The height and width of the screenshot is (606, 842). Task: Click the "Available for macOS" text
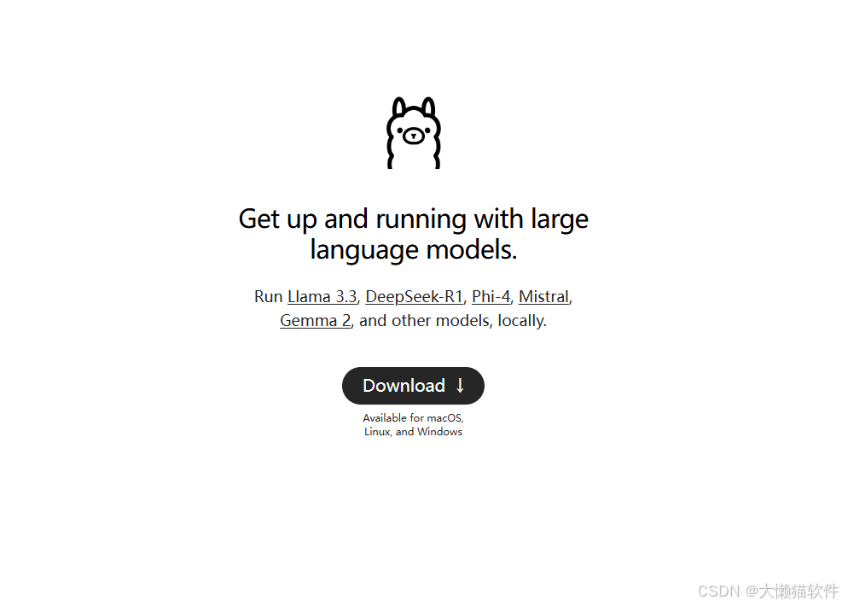tap(413, 418)
